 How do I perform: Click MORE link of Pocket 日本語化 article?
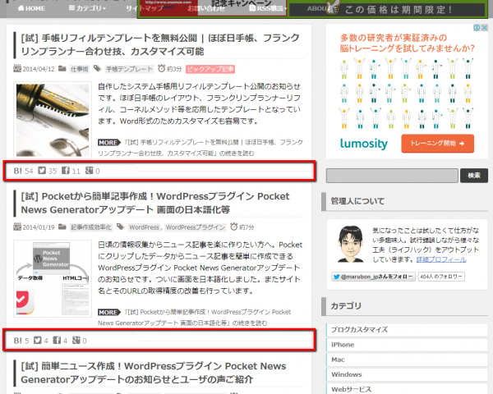[x=108, y=312]
